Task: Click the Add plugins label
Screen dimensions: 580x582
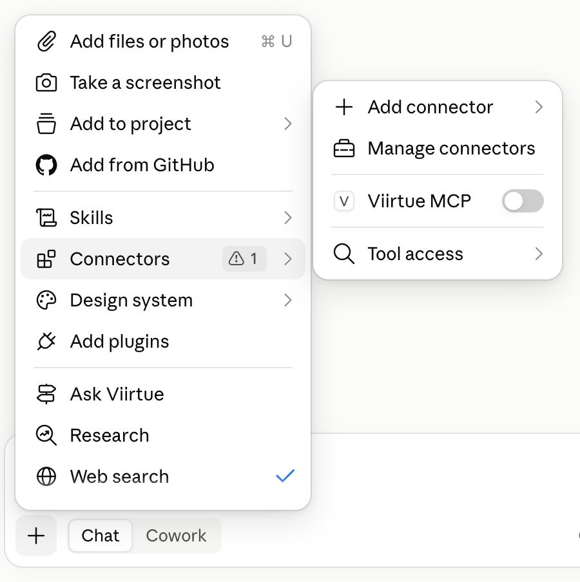Action: point(120,341)
